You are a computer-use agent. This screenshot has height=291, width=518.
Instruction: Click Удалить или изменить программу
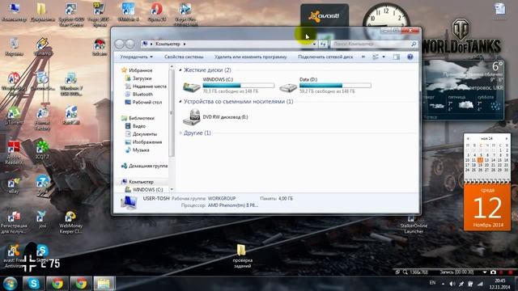click(x=250, y=57)
